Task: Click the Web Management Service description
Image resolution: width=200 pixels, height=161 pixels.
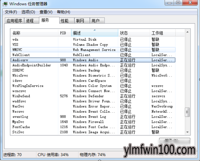Action: 94,50
